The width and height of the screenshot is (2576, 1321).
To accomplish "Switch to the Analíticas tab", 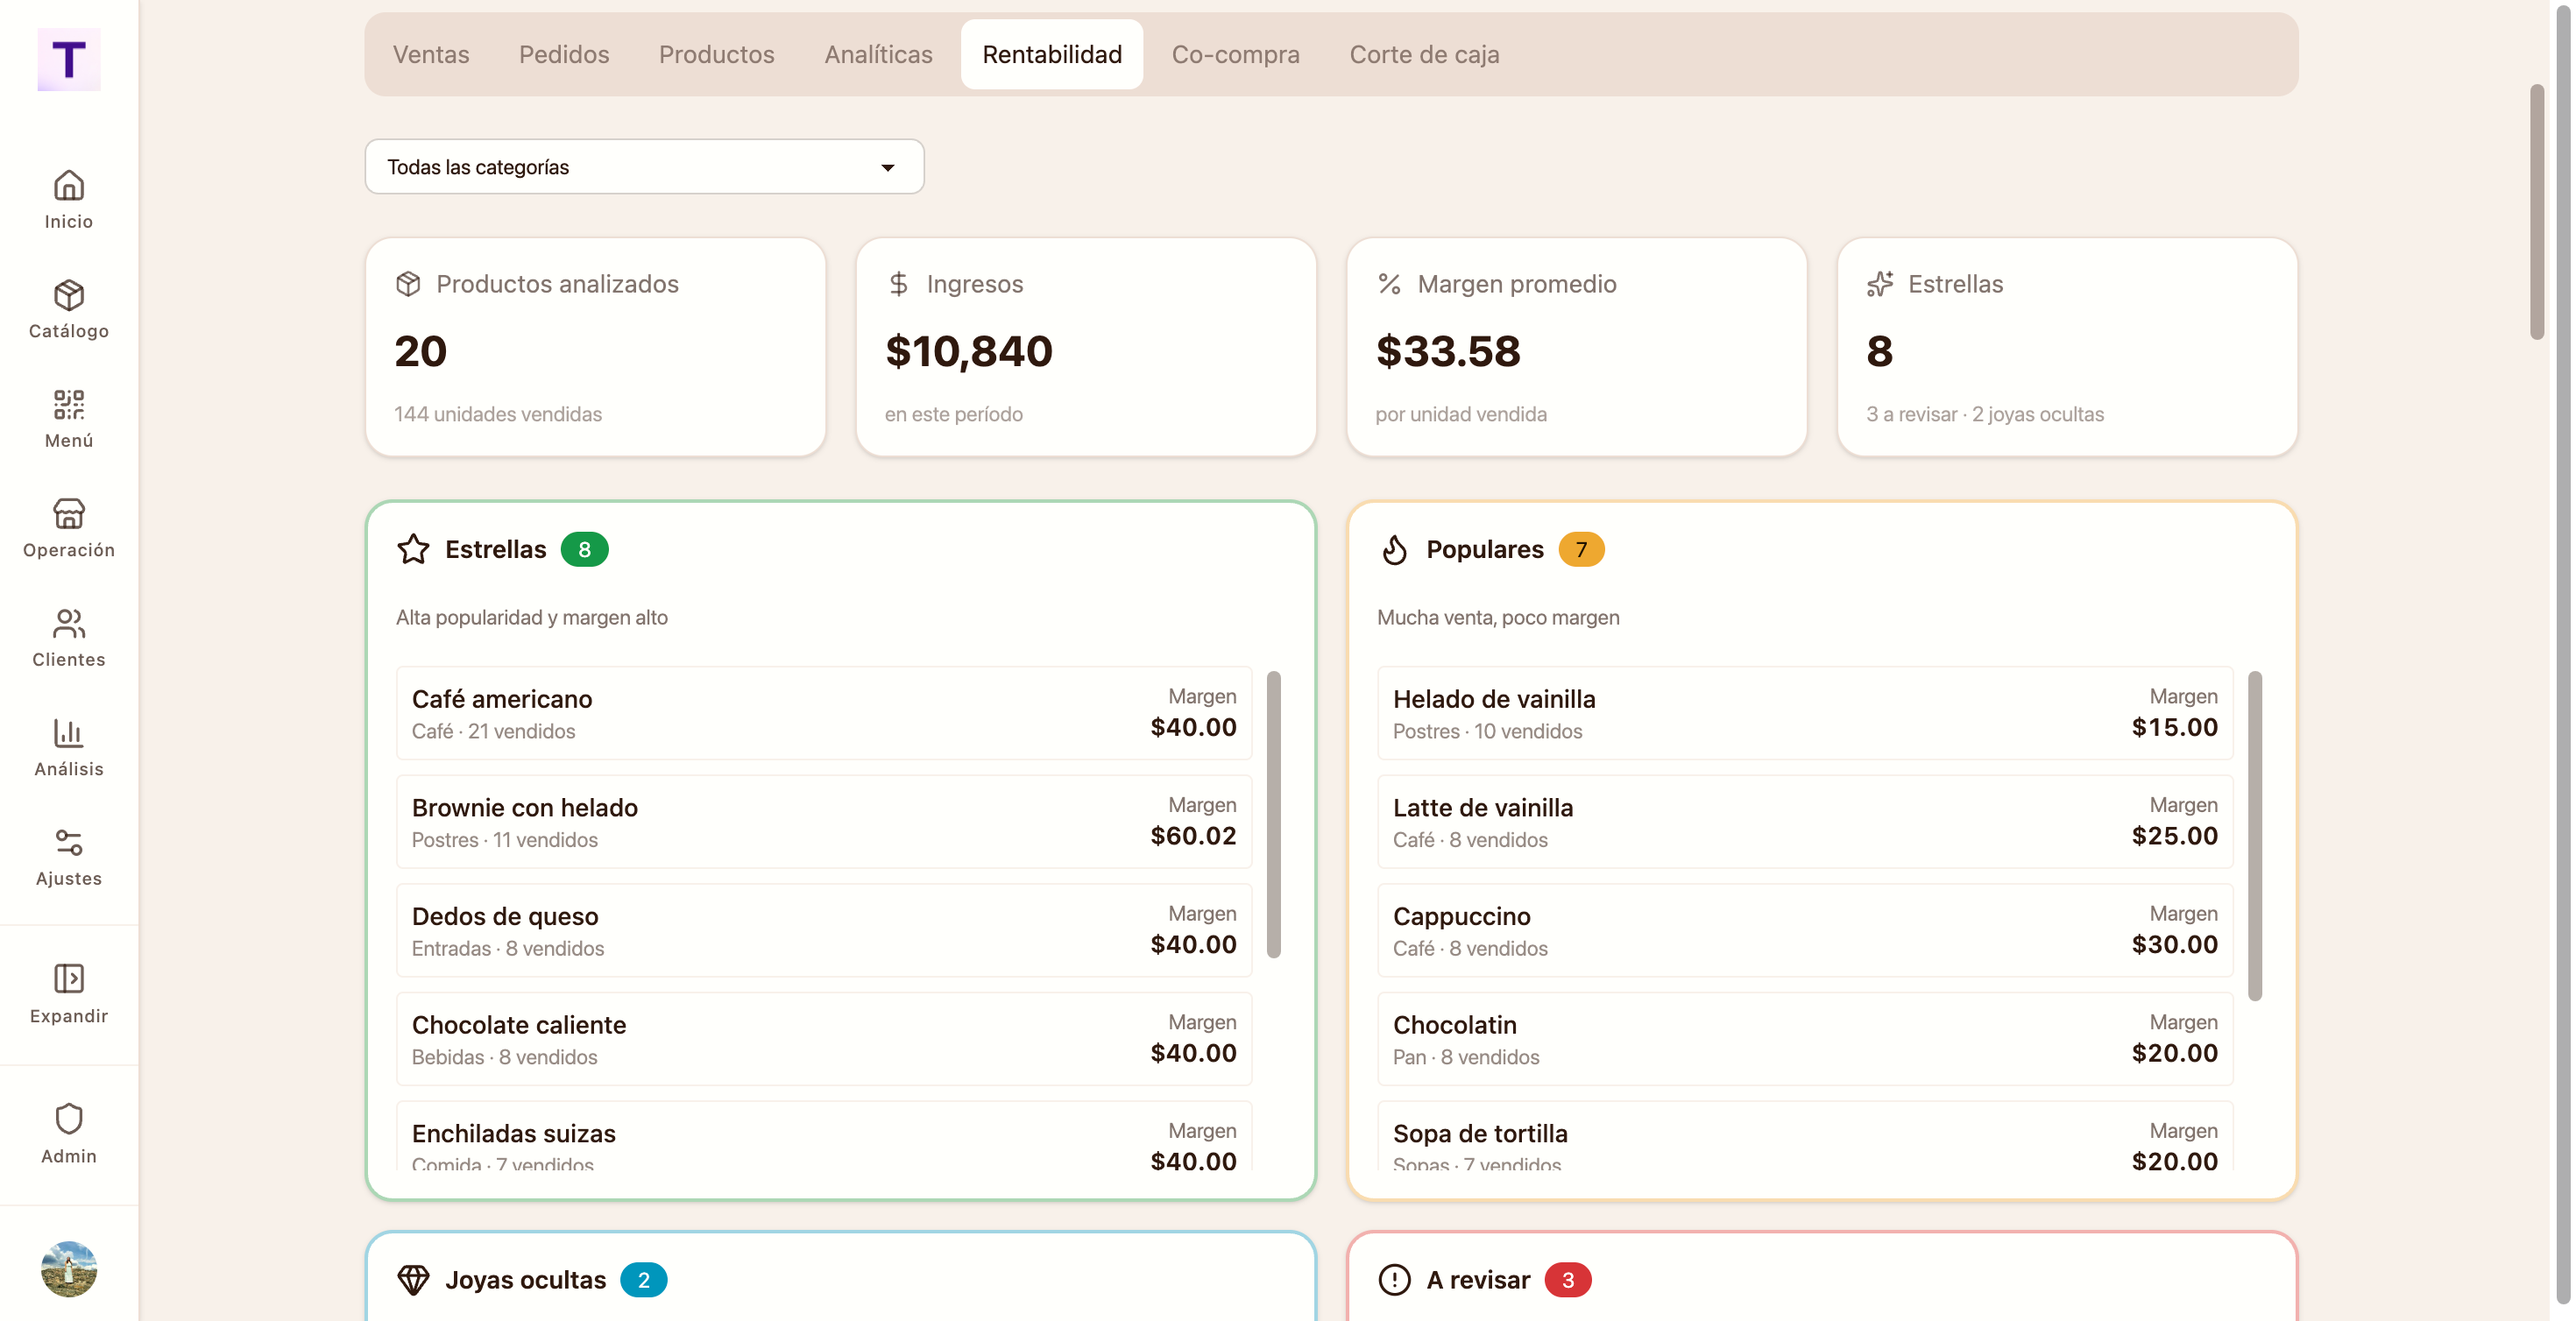I will coord(878,54).
